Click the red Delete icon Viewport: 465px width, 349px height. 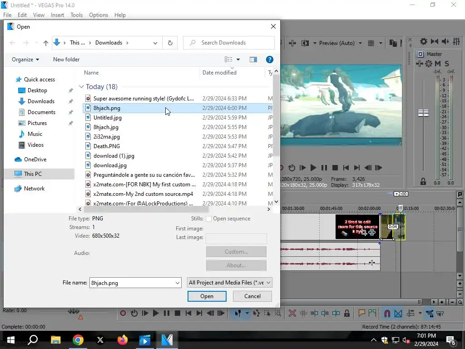(292, 313)
